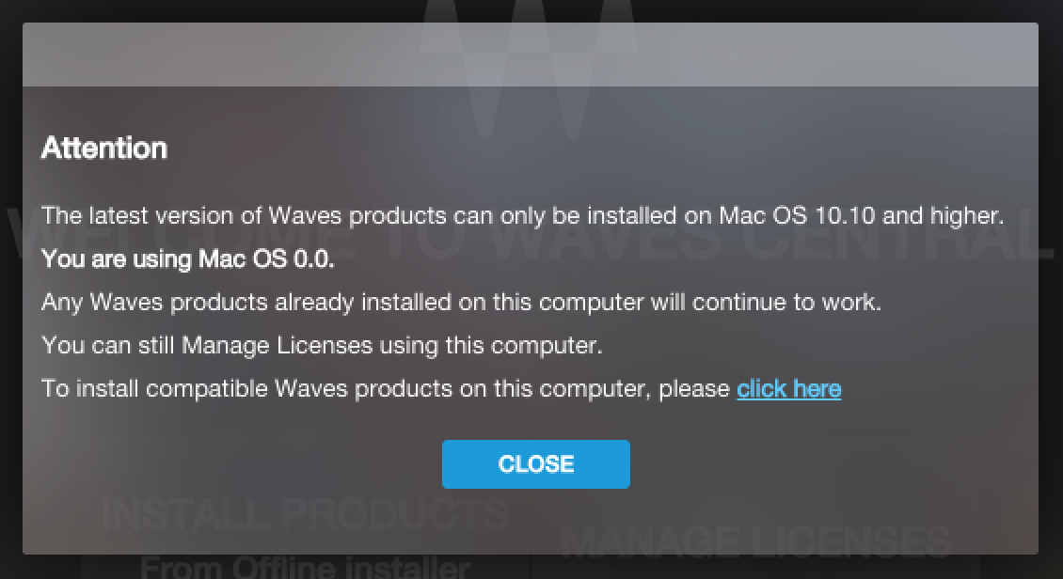Click the faded WELCOME TO WAVES CENTRAL banner

pos(531,234)
